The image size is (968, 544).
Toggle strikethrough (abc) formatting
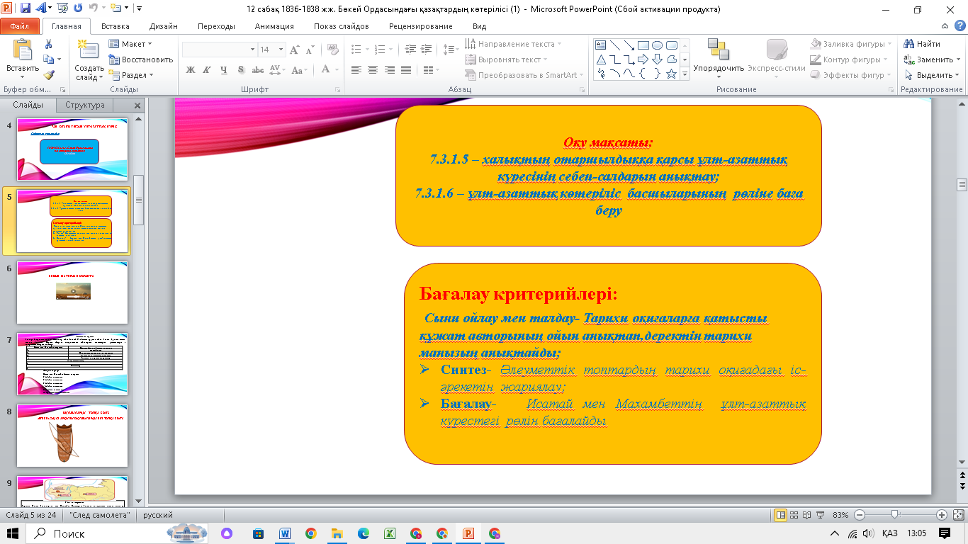(258, 70)
